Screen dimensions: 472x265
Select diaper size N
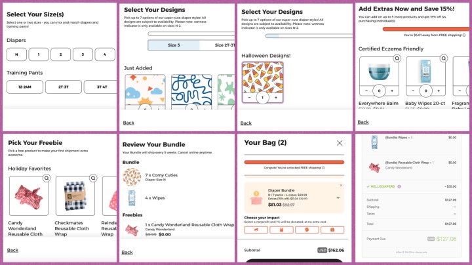point(16,54)
